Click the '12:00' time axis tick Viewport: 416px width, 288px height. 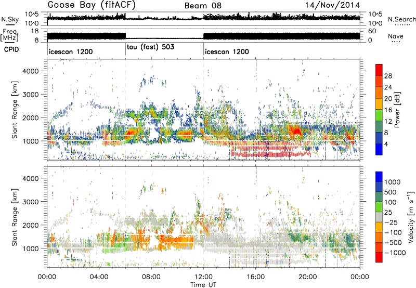point(203,277)
